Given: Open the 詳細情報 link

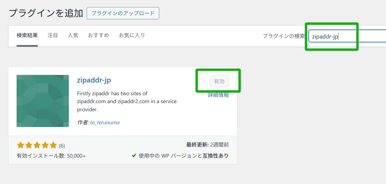Looking at the screenshot, I should 218,95.
